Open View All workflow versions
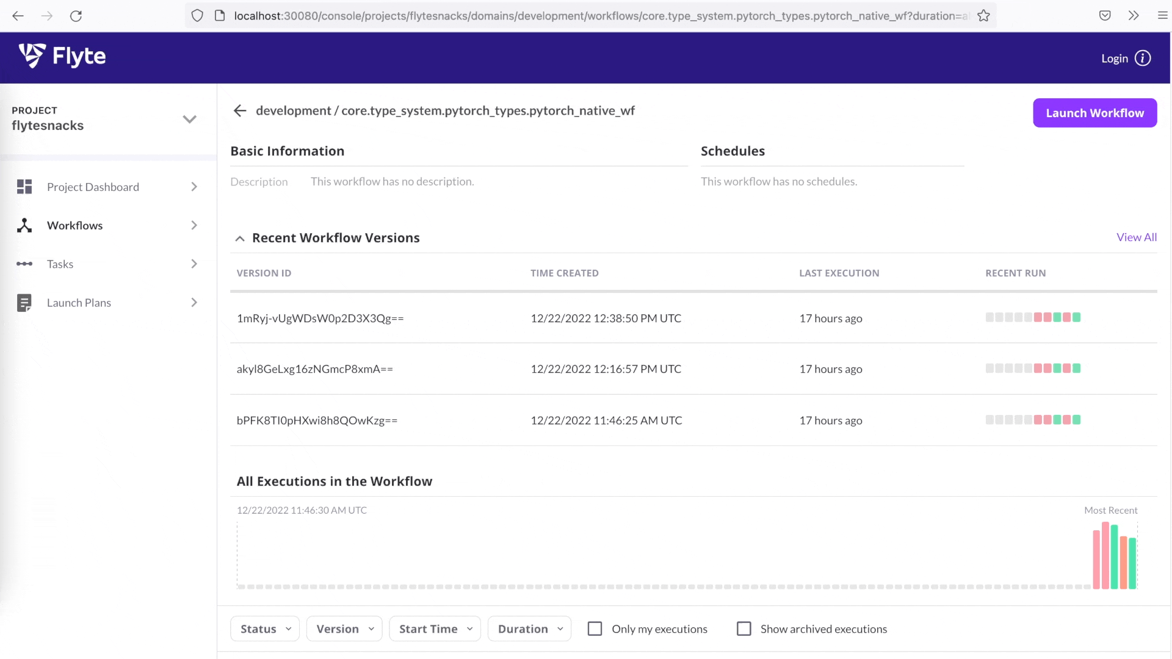This screenshot has width=1172, height=659. [x=1136, y=237]
